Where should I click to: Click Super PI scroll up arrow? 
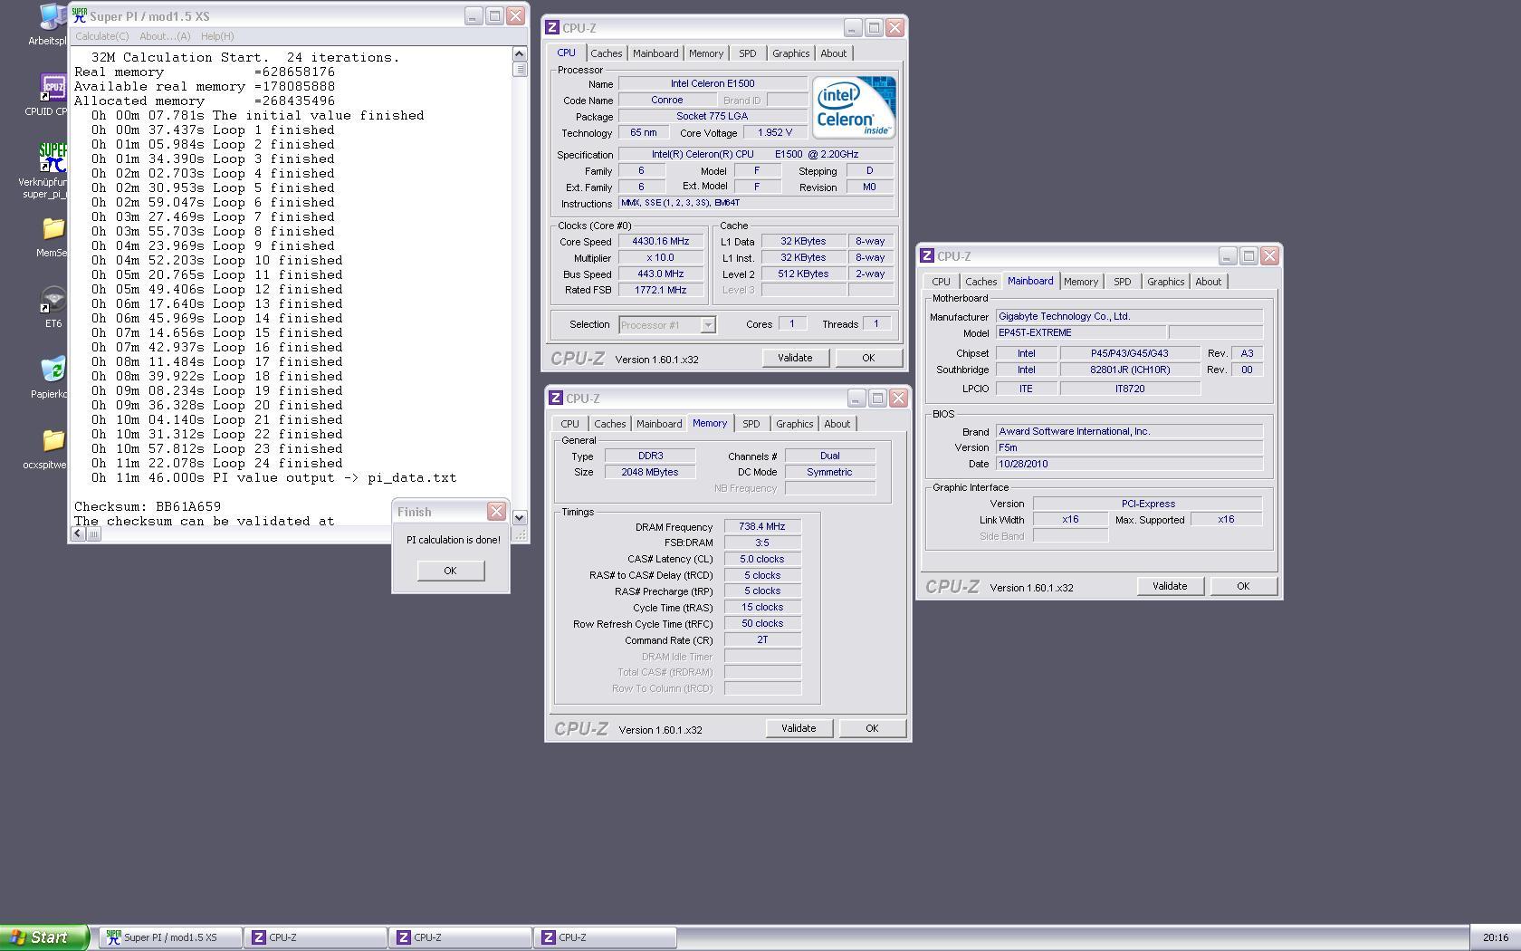click(520, 54)
